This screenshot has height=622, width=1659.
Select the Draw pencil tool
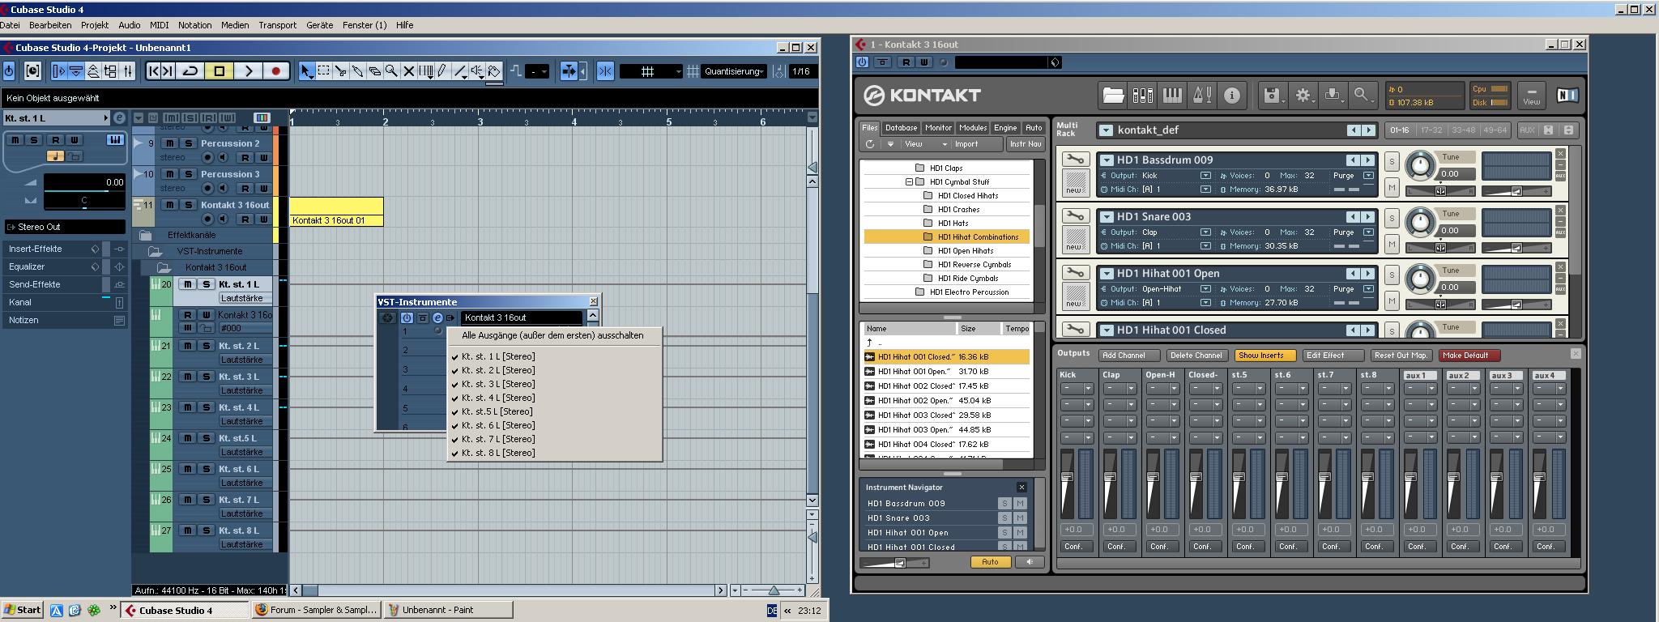(442, 71)
